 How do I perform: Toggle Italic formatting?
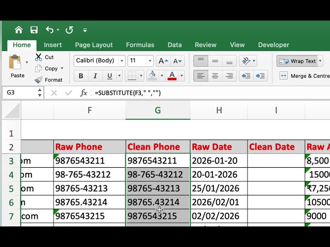pyautogui.click(x=95, y=76)
